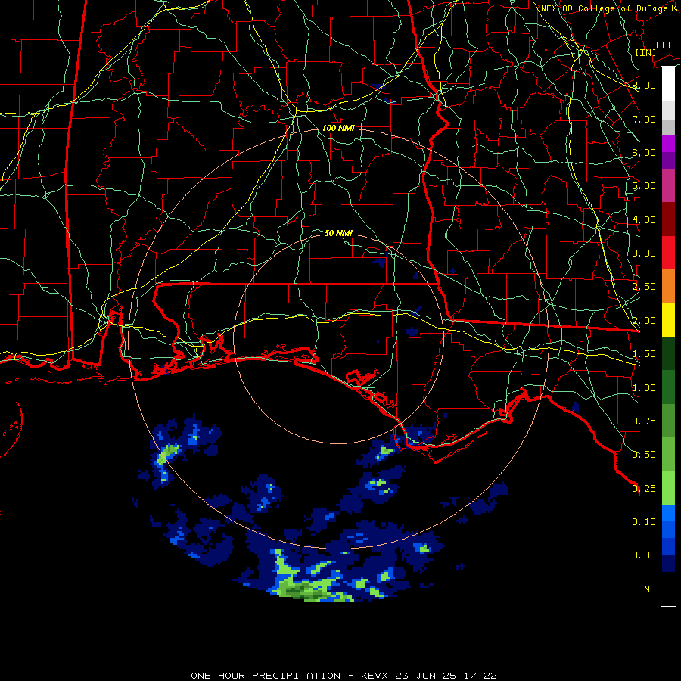Pick the bright magenta legend swatch
The width and height of the screenshot is (681, 681).
tap(668, 144)
